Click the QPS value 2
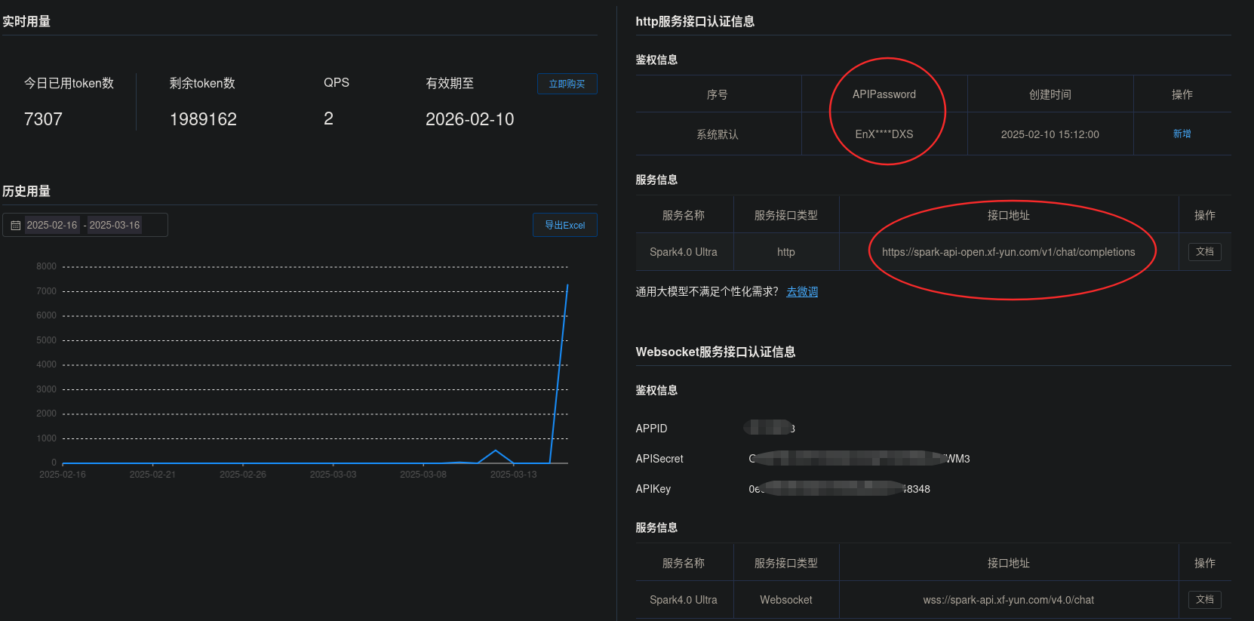The height and width of the screenshot is (621, 1254). 328,118
